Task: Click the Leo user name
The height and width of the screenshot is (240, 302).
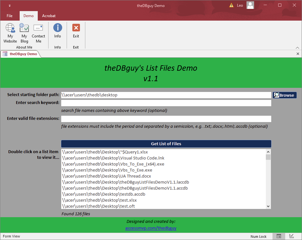Action: tap(240, 5)
